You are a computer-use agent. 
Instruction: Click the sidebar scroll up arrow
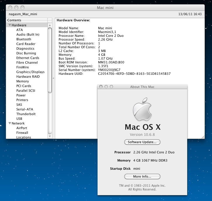(50, 25)
